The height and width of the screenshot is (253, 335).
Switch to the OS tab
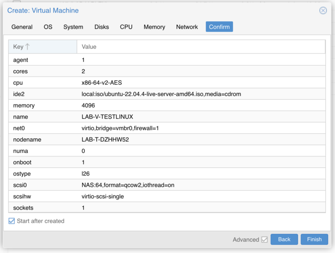[48, 27]
